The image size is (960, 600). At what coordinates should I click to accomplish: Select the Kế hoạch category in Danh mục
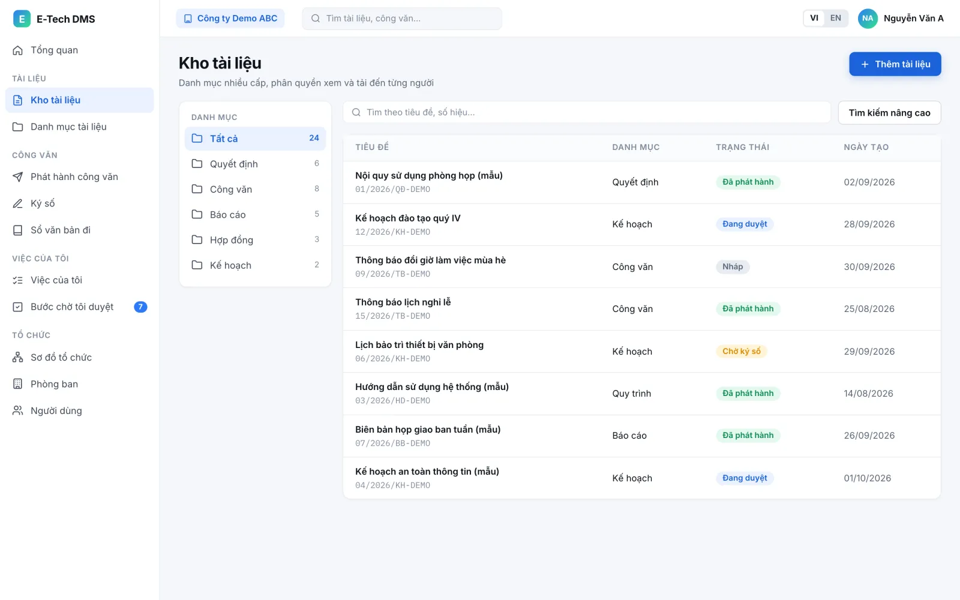(x=256, y=265)
